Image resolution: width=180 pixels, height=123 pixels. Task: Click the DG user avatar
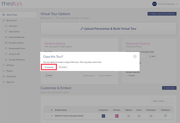(154, 4)
